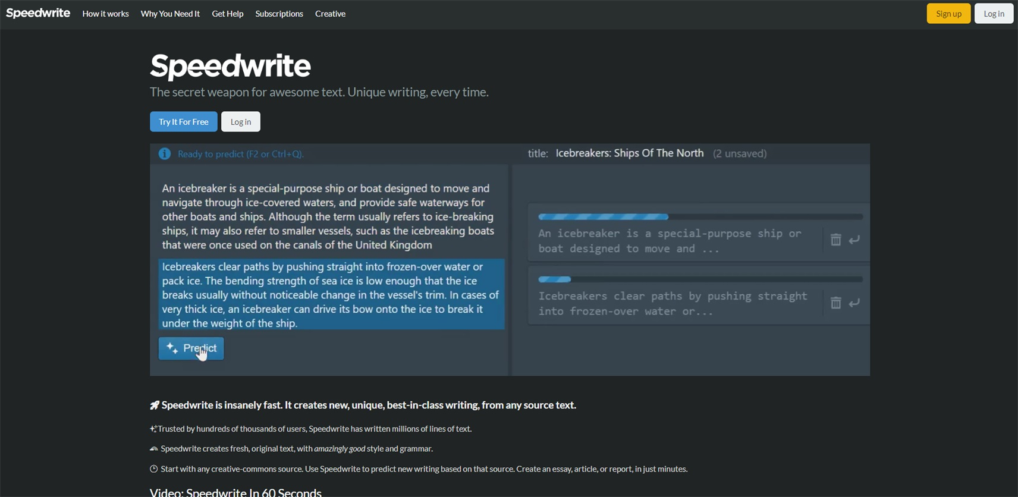Click progress bar above 'An icebreaker is' prediction

click(x=700, y=217)
